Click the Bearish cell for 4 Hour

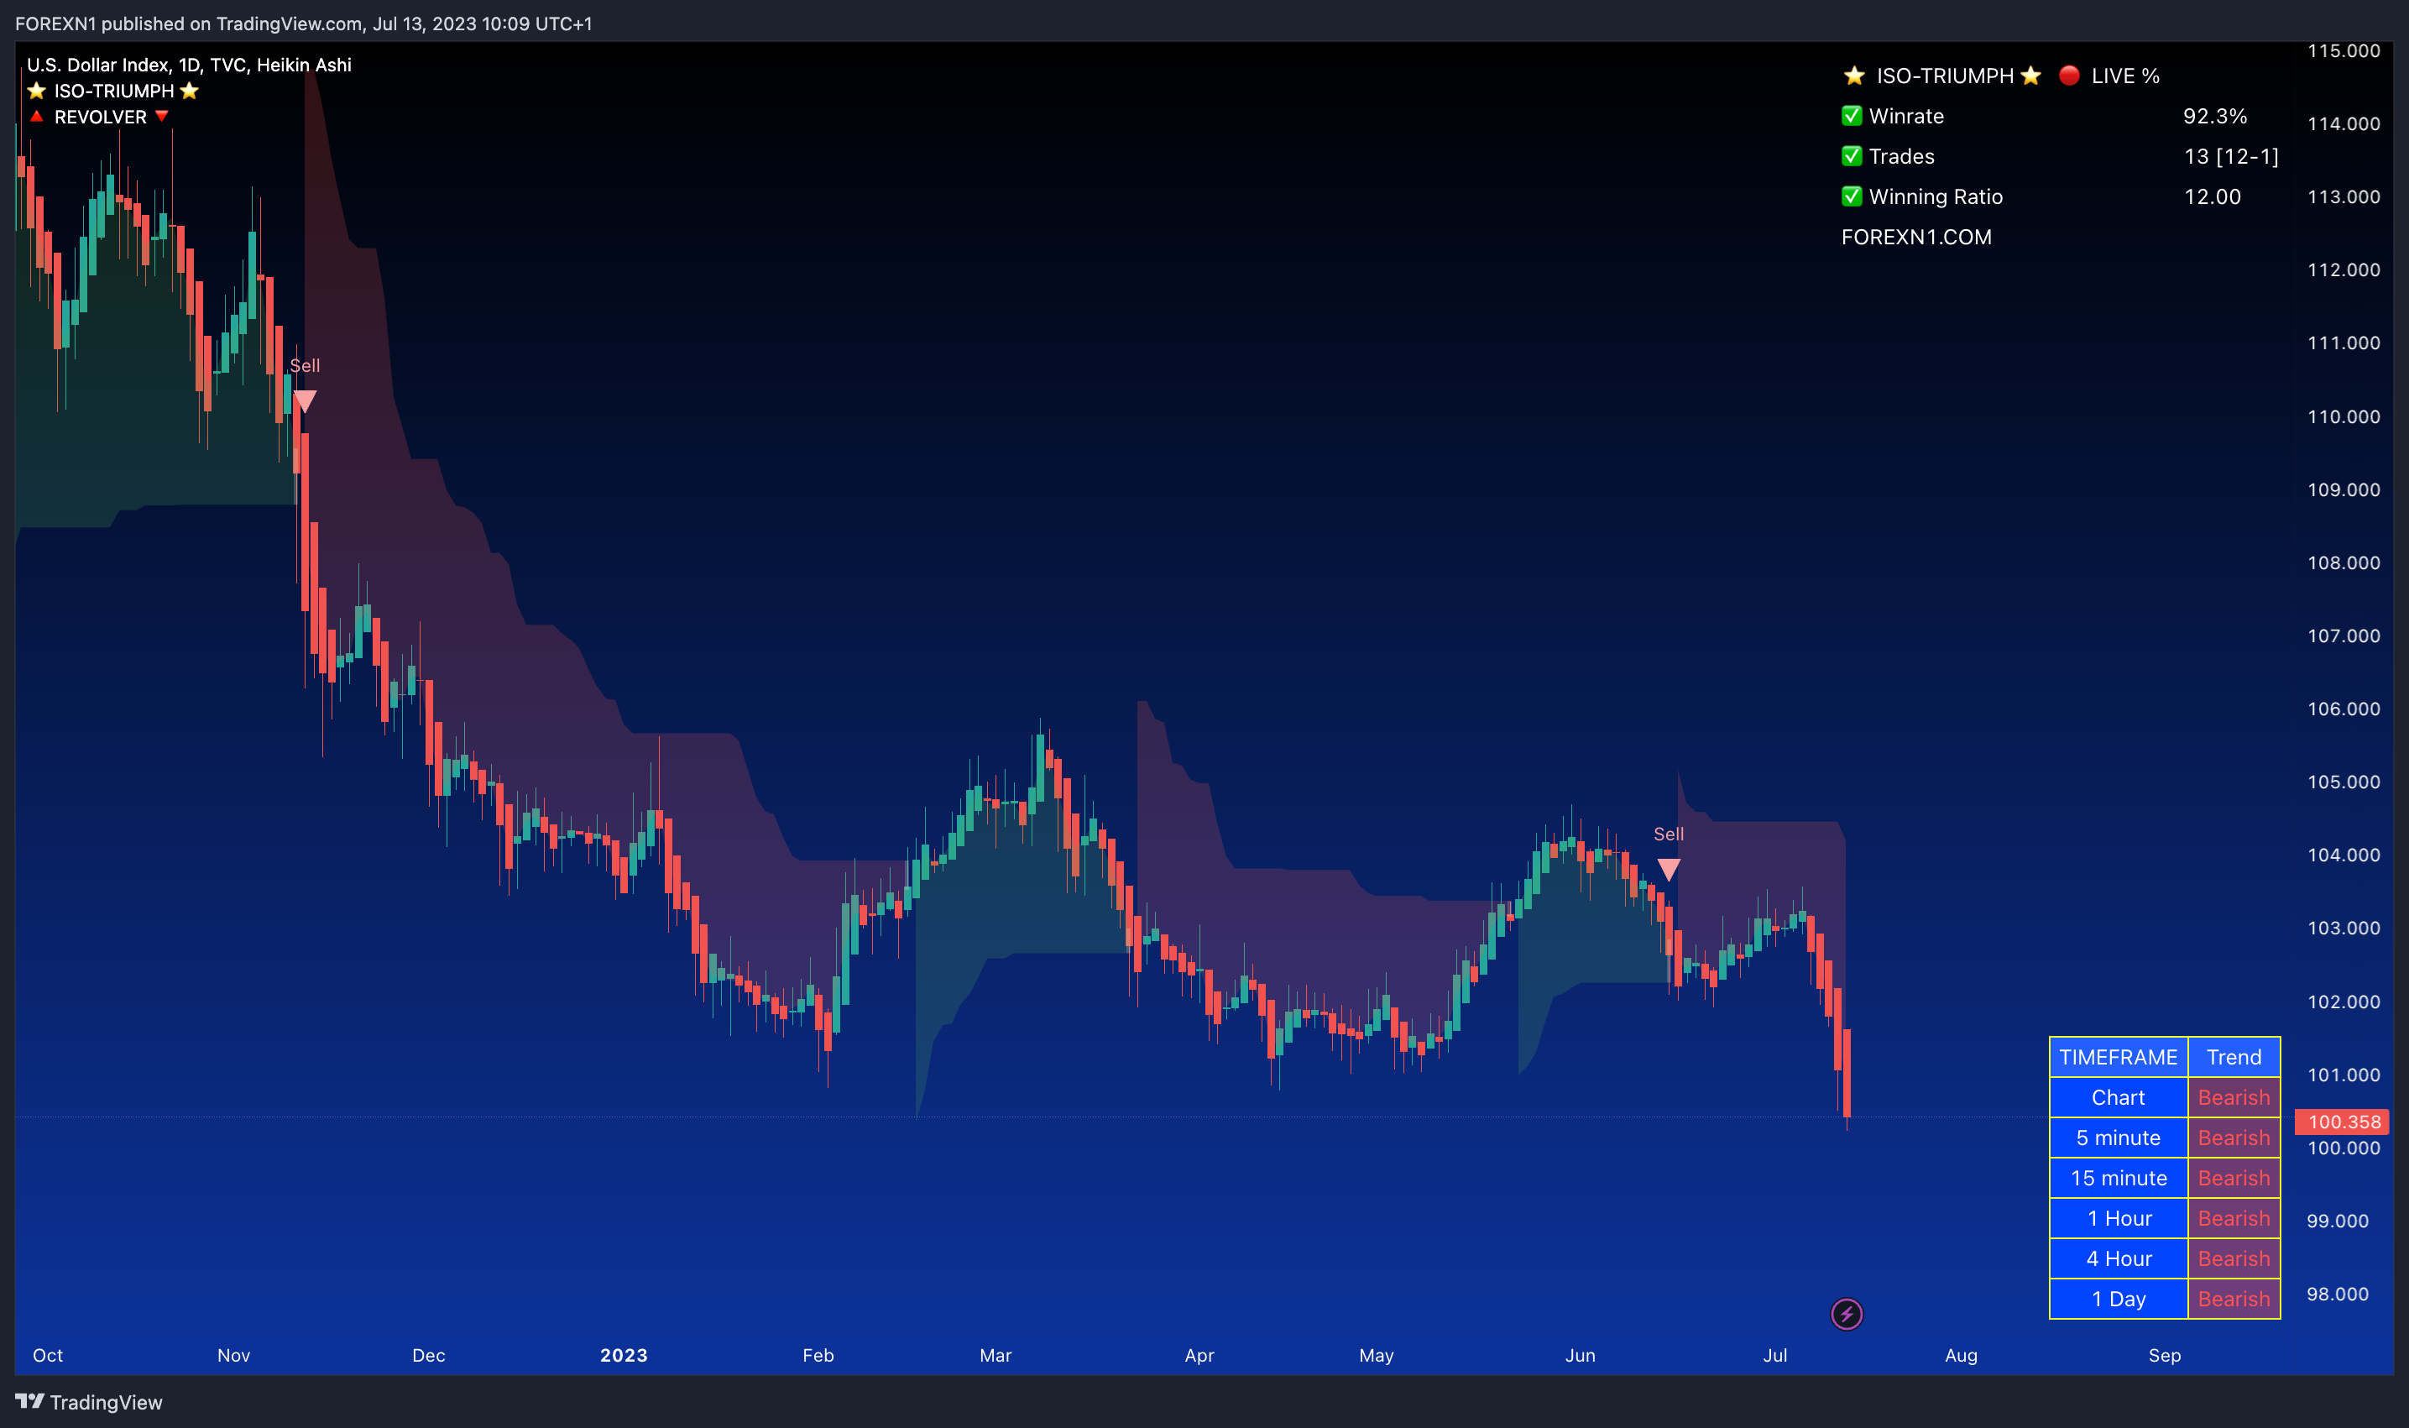(2234, 1258)
